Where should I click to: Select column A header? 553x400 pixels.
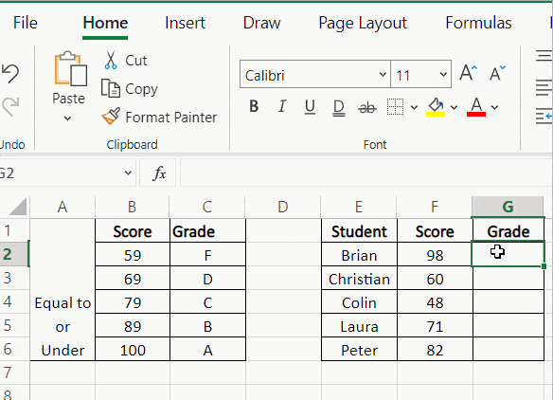[62, 207]
